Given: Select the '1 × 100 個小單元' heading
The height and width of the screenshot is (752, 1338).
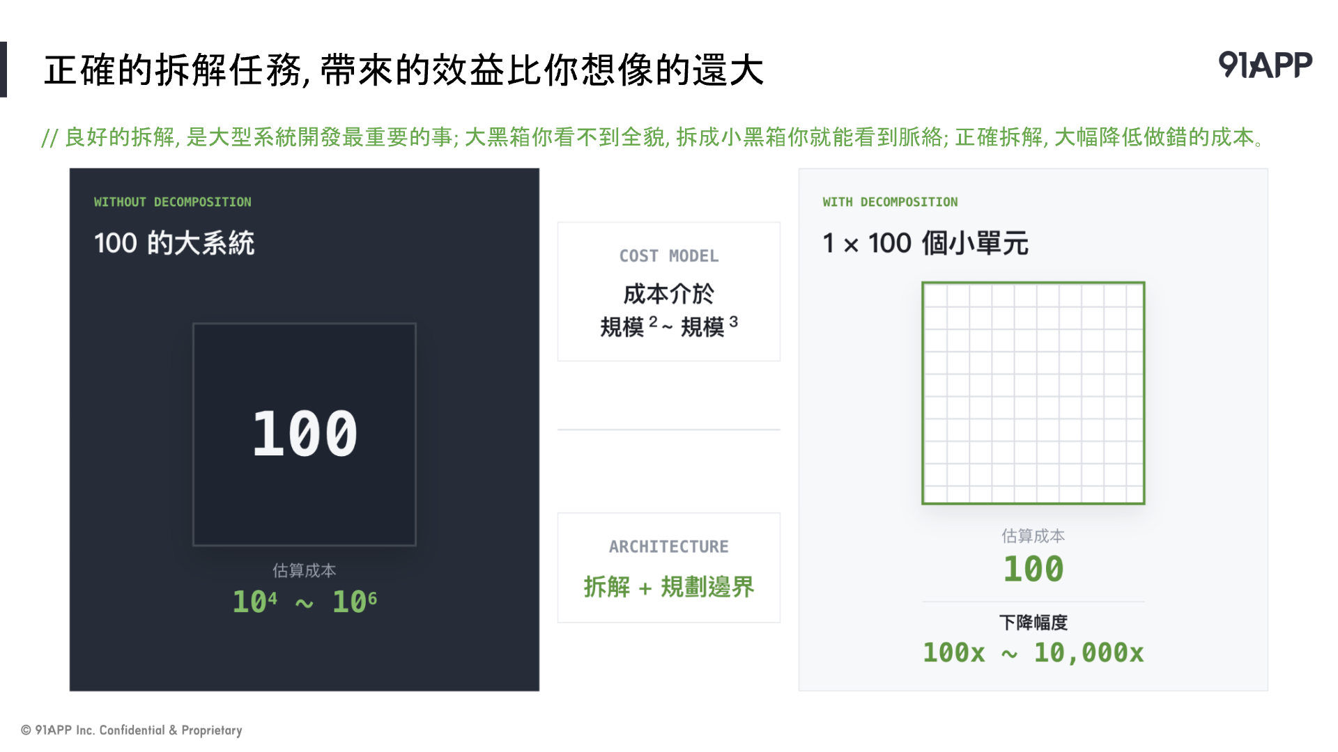Looking at the screenshot, I should (x=925, y=243).
